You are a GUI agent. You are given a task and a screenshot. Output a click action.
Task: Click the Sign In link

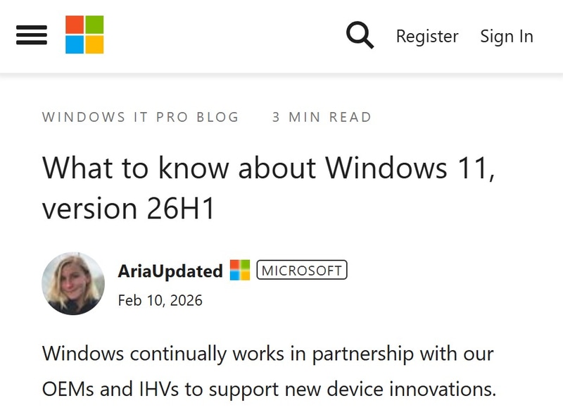click(507, 36)
